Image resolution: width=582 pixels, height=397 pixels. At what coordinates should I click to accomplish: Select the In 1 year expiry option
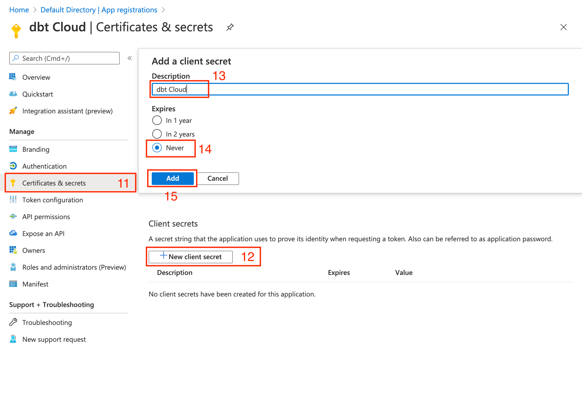[x=157, y=120]
